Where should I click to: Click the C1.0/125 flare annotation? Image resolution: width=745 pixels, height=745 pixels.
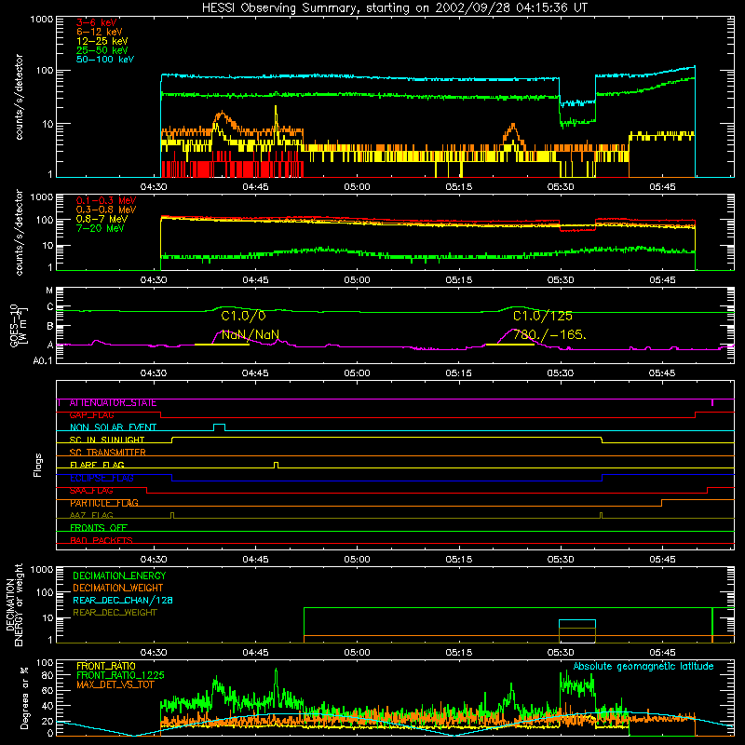point(543,316)
